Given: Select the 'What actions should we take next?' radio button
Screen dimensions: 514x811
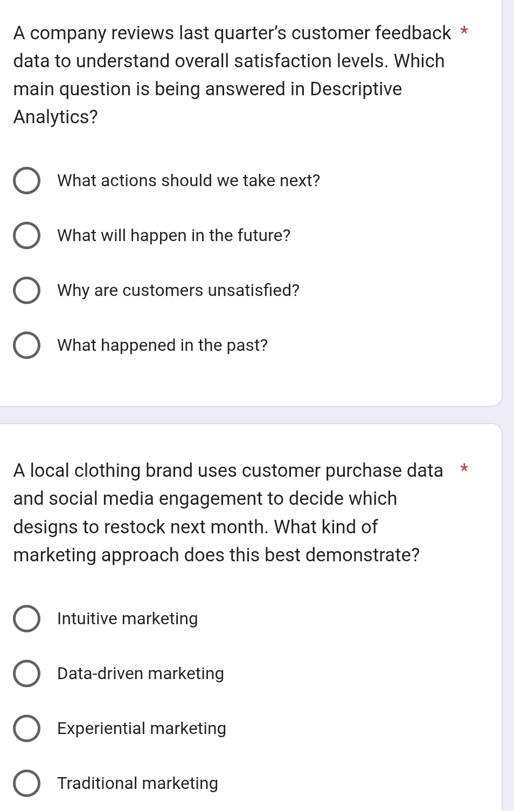Looking at the screenshot, I should (x=26, y=181).
